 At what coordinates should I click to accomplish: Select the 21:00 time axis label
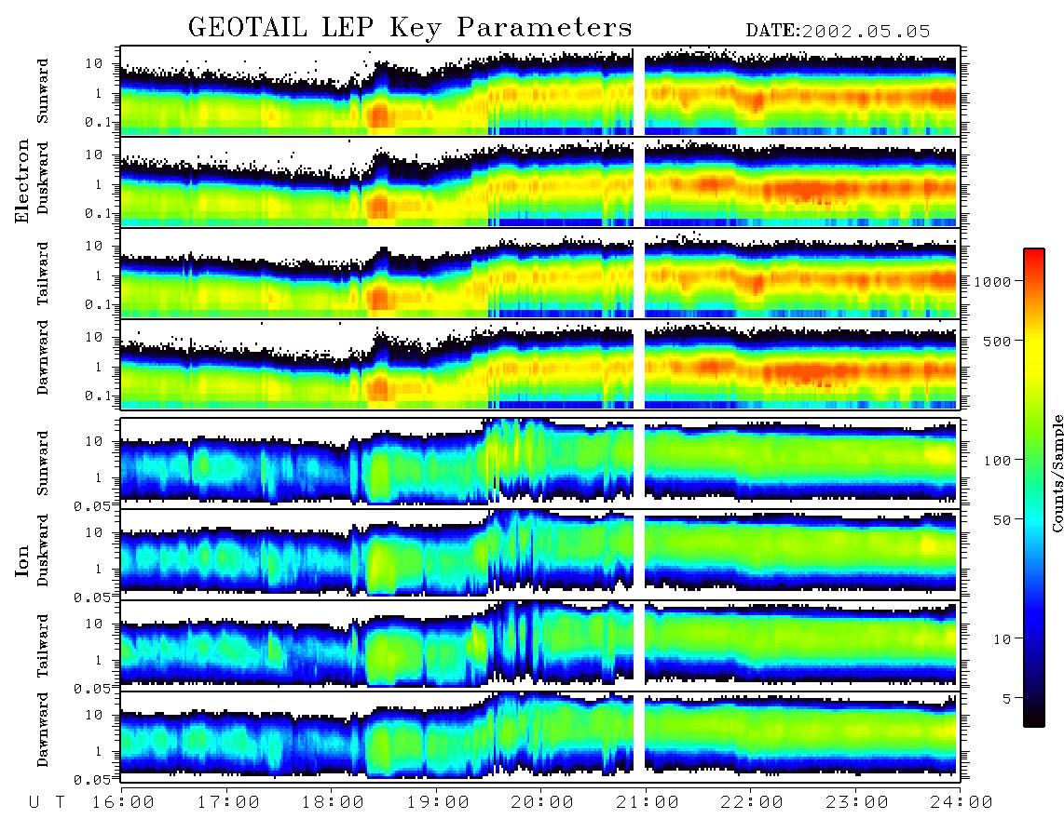pyautogui.click(x=648, y=803)
